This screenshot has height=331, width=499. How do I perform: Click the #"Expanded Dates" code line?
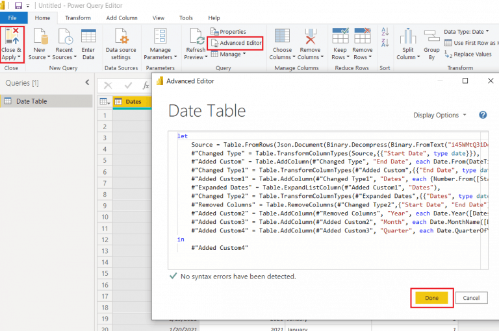(x=315, y=188)
